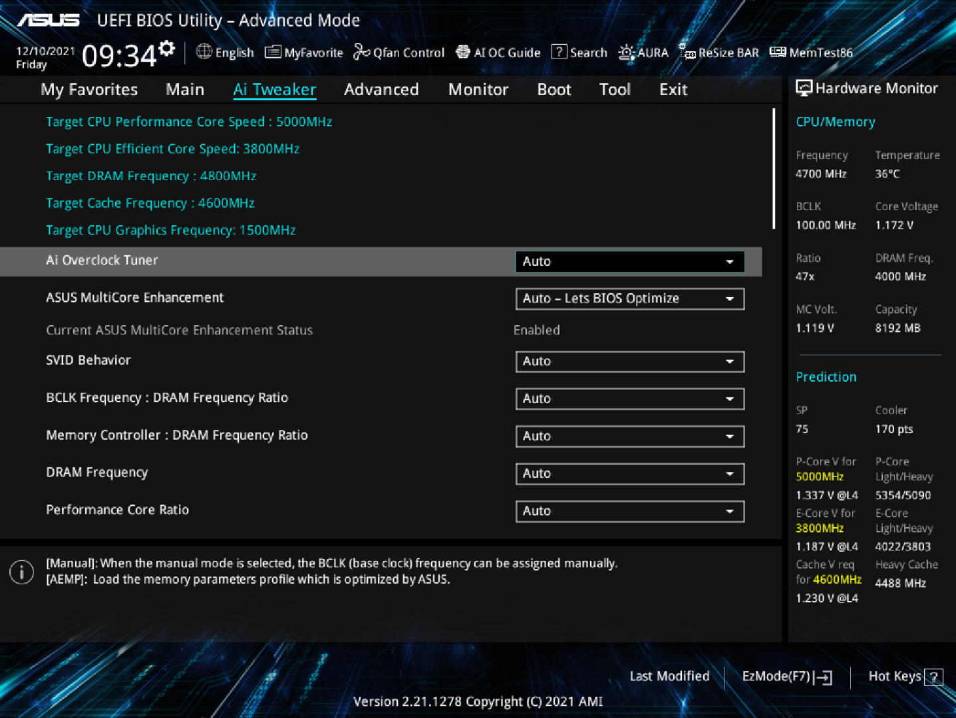Click the Search question mark icon
The width and height of the screenshot is (956, 718).
click(559, 52)
